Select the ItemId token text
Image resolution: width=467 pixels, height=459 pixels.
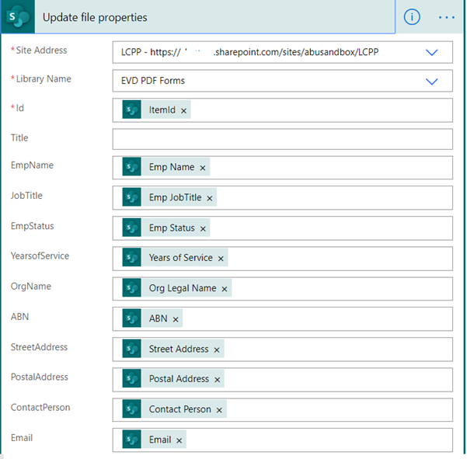(162, 110)
